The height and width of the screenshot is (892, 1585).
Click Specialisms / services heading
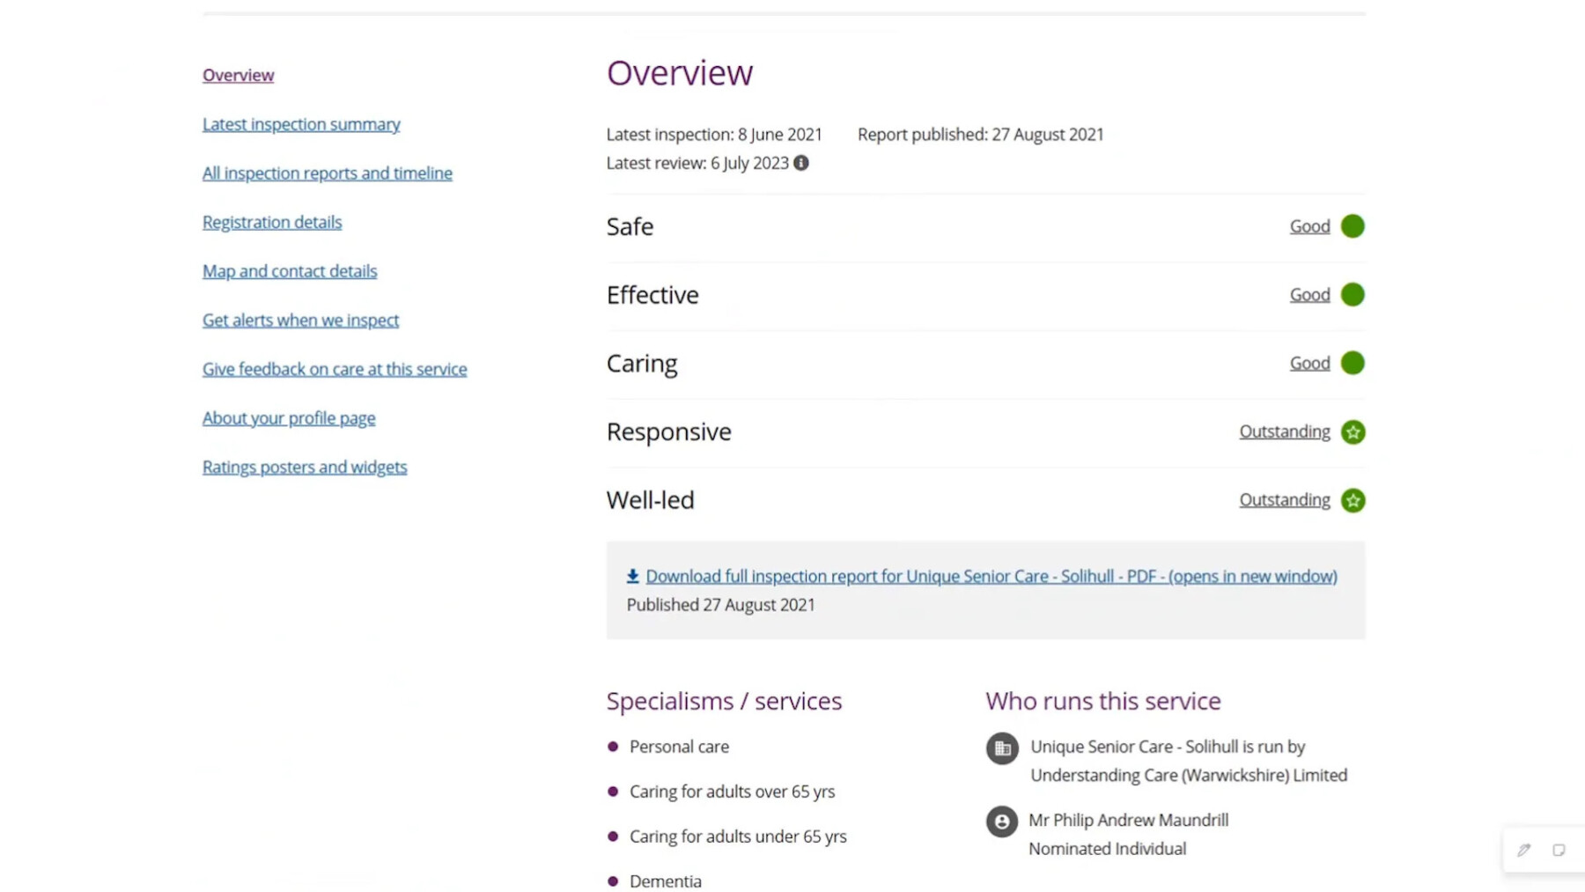(724, 701)
